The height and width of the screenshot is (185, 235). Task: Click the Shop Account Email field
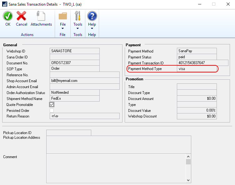(x=84, y=81)
